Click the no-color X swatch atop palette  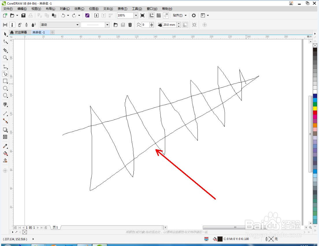point(315,46)
